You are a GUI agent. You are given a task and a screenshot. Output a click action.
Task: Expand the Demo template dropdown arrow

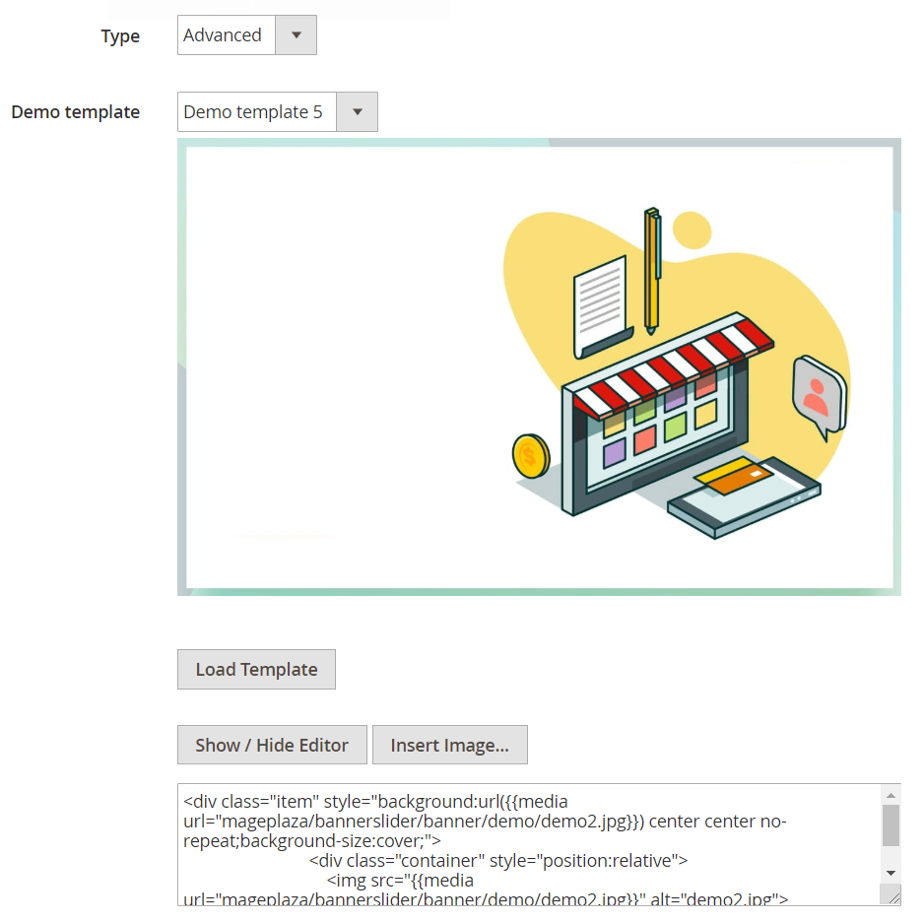[357, 112]
